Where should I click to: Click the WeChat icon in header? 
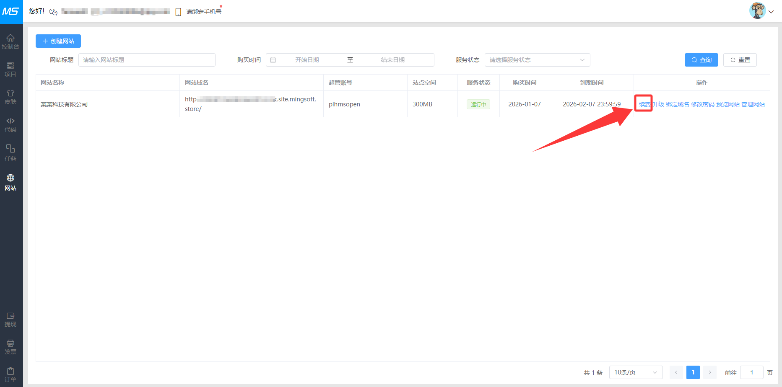(x=53, y=12)
